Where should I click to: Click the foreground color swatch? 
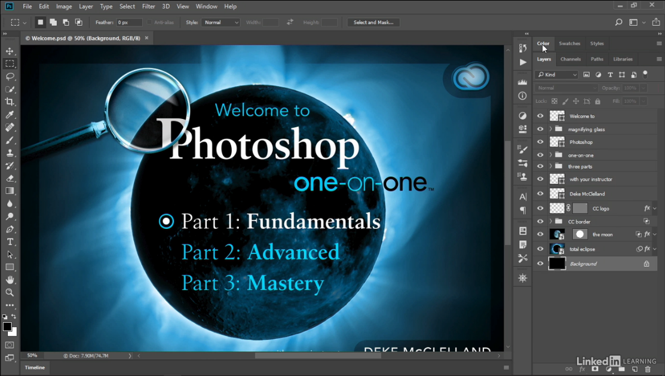pos(7,326)
